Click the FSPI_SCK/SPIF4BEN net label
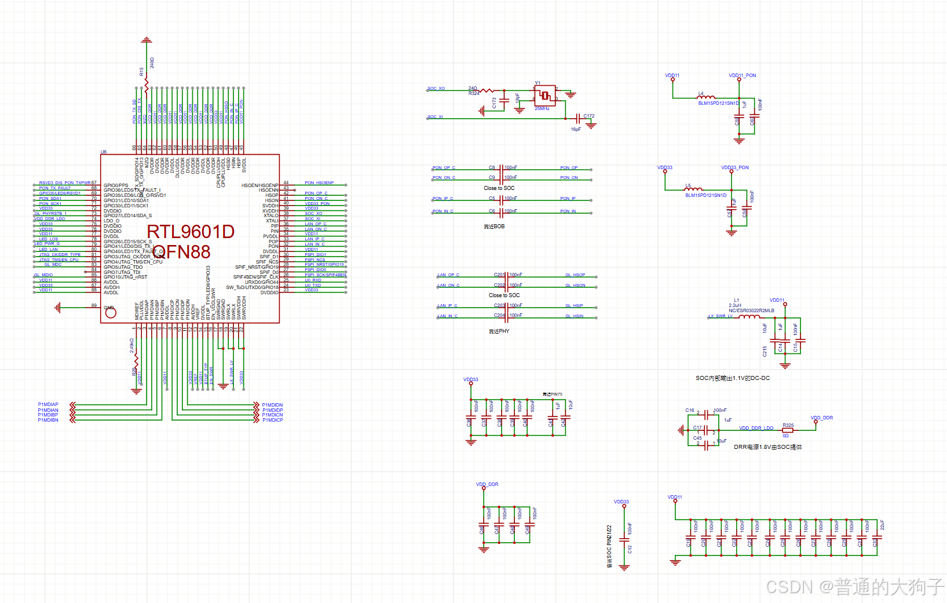 click(x=326, y=275)
